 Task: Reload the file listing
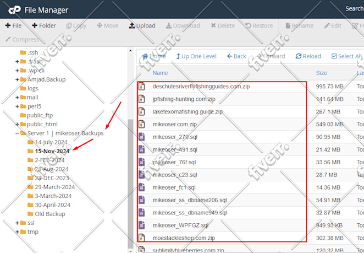[308, 56]
